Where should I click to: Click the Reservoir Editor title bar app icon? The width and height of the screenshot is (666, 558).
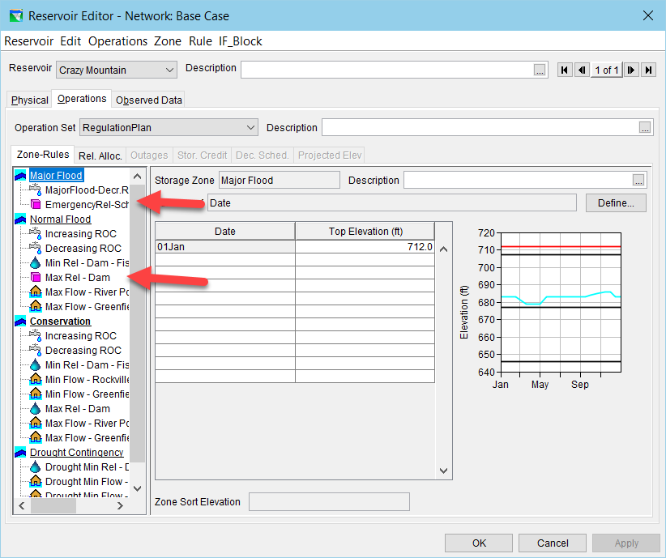[15, 16]
